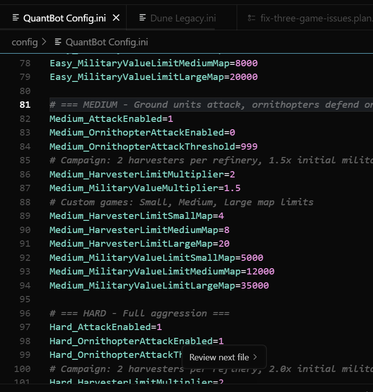Open the config folder breadcrumb

24,42
